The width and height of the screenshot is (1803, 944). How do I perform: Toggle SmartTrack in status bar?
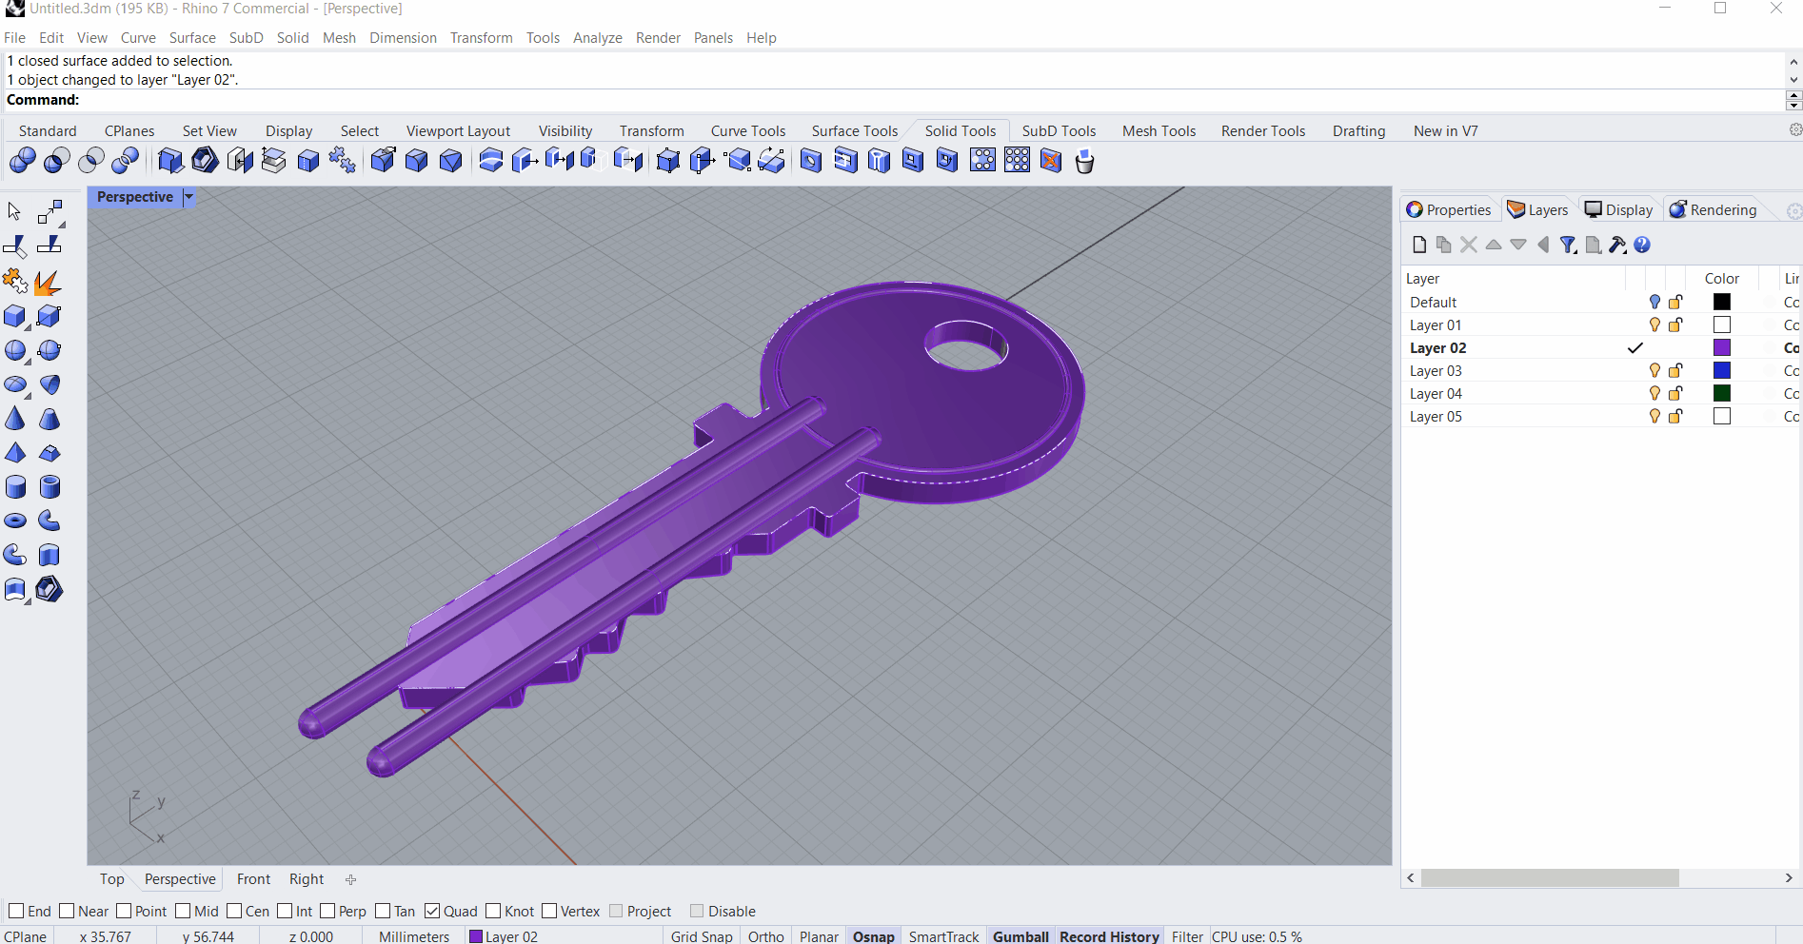[943, 936]
